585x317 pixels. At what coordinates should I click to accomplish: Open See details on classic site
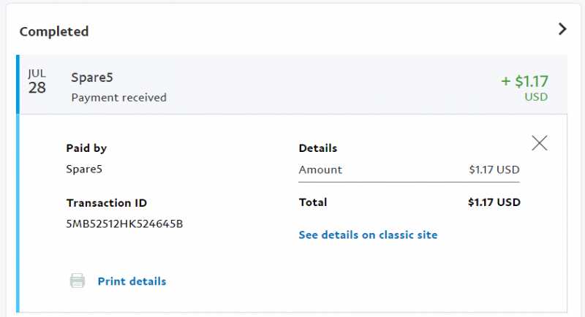368,235
